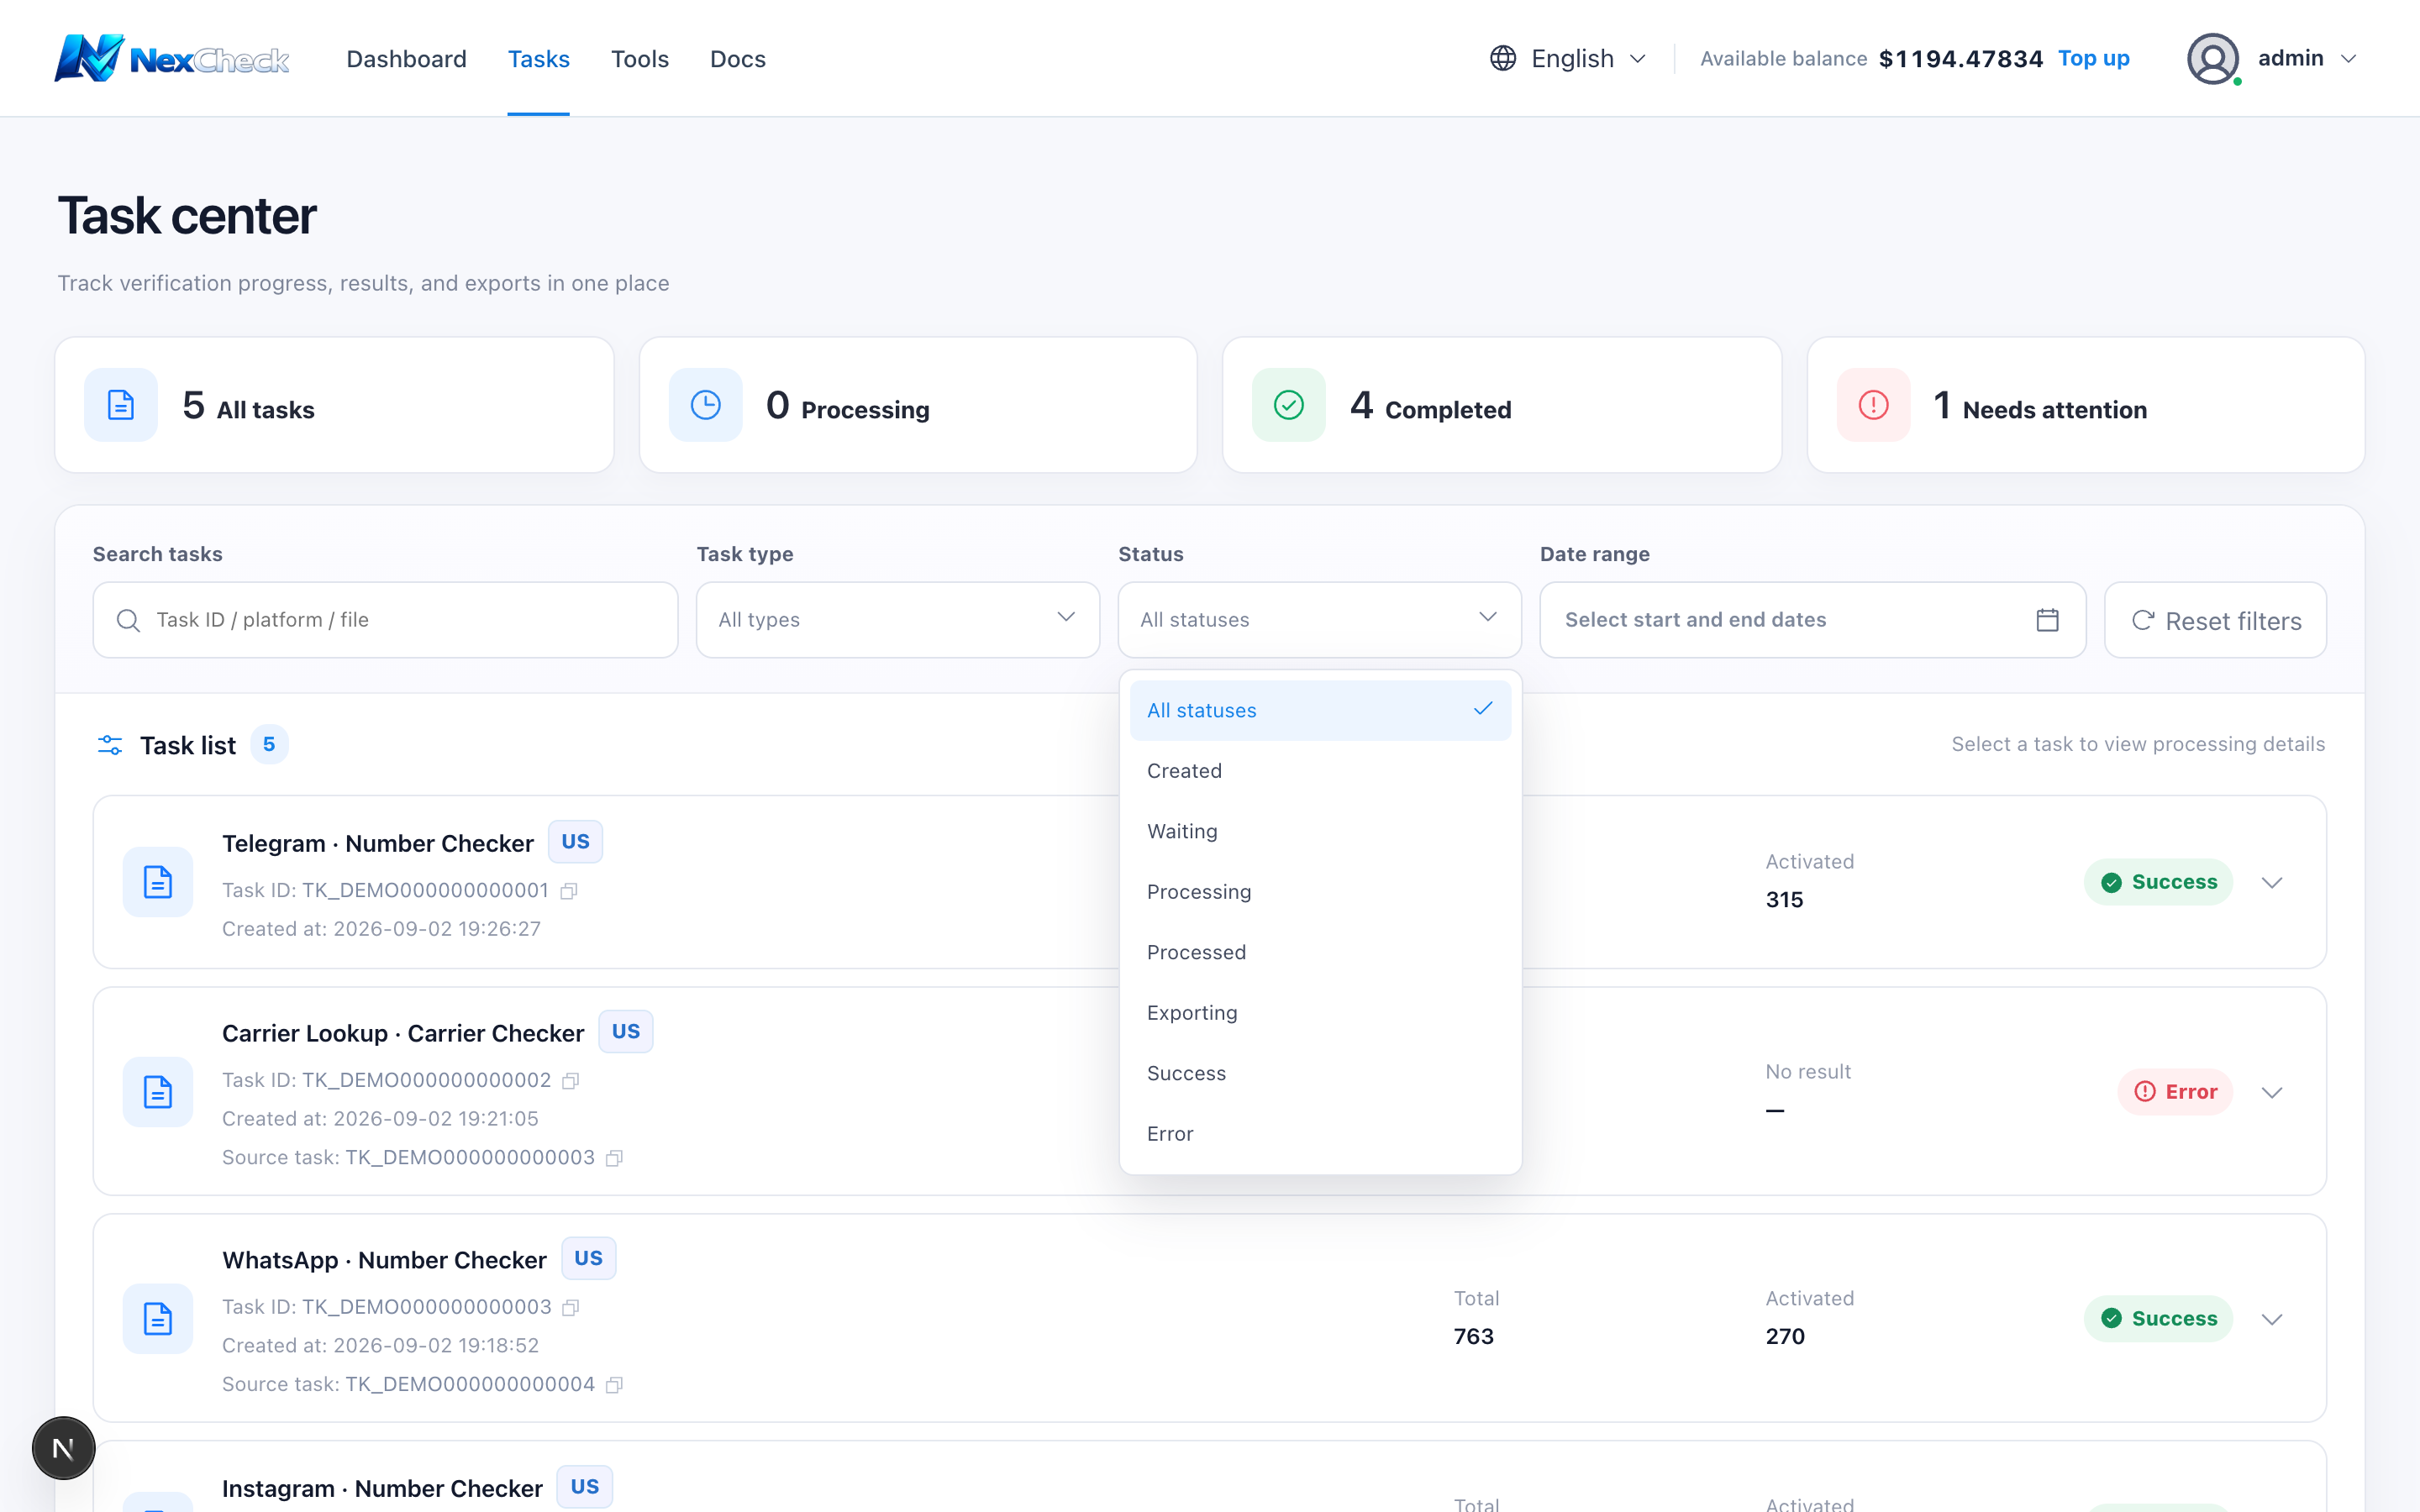Click the All tasks document icon

click(121, 405)
